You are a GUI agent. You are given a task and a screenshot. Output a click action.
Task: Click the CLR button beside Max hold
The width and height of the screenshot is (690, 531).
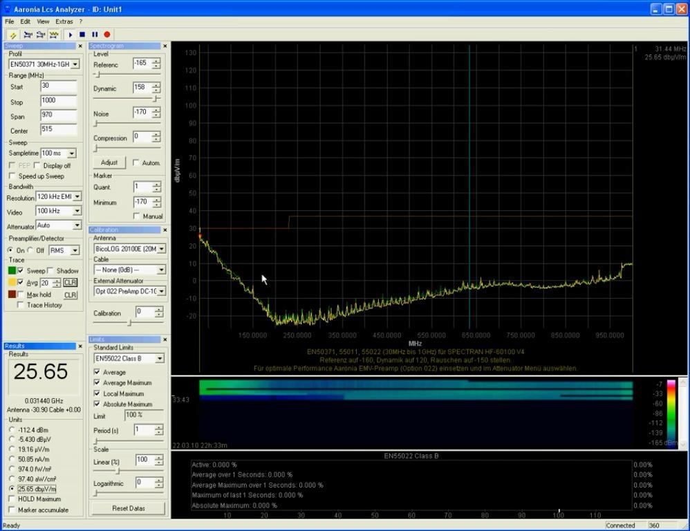[70, 295]
